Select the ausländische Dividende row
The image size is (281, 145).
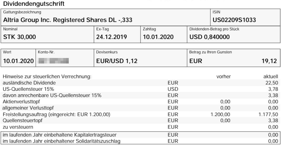click(x=140, y=83)
